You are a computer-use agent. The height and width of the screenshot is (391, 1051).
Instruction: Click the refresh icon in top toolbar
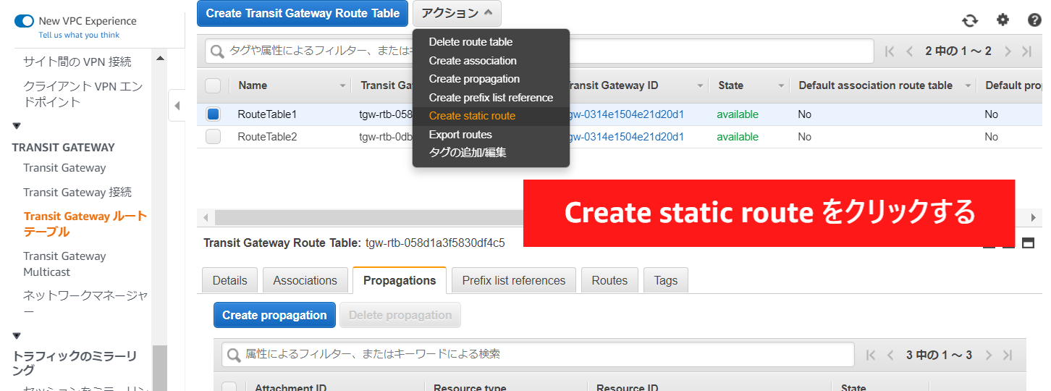tap(969, 20)
